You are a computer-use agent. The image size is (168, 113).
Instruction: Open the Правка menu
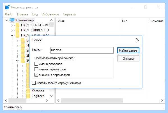pyautogui.click(x=23, y=14)
